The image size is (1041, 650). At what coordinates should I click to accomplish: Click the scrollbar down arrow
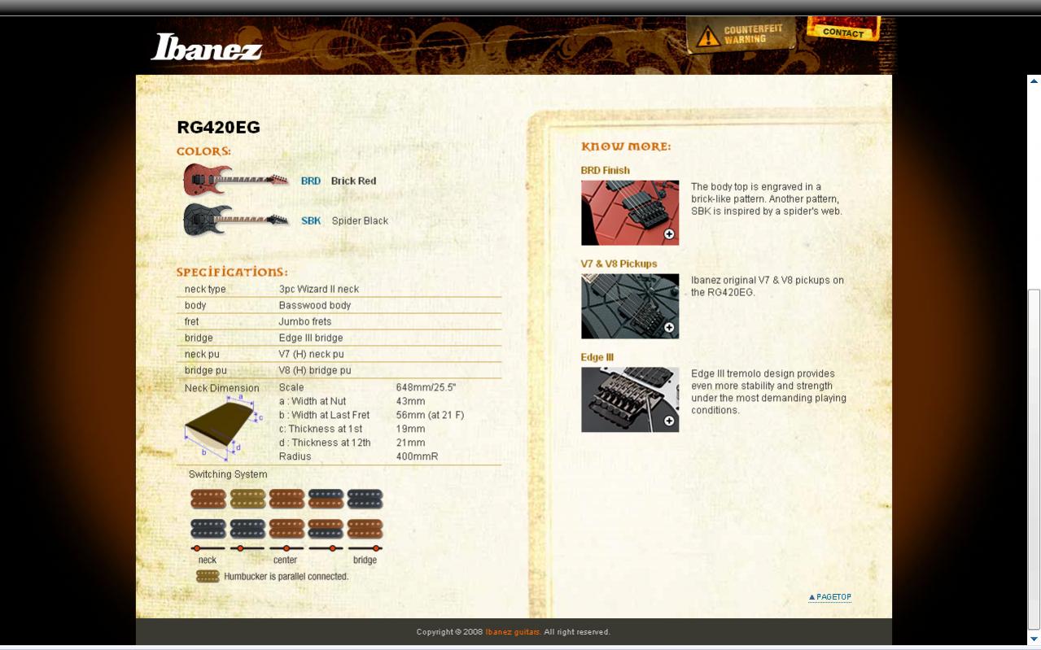click(x=1034, y=639)
